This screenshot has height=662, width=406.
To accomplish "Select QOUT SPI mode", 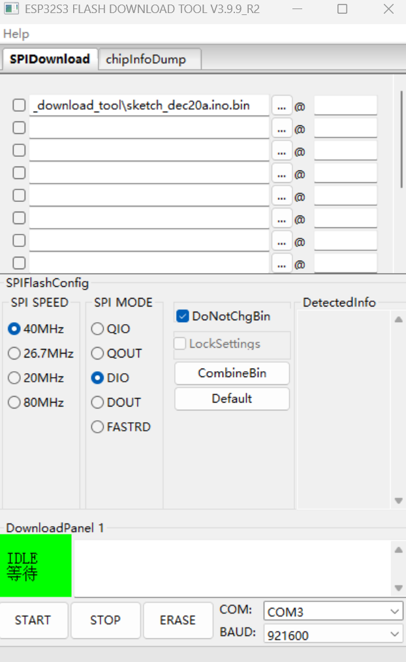I will [x=117, y=354].
